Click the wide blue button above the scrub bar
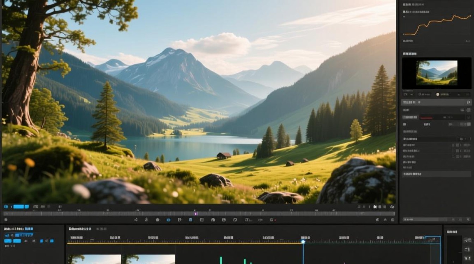Viewport: 474px width, 264px height. coord(18,207)
